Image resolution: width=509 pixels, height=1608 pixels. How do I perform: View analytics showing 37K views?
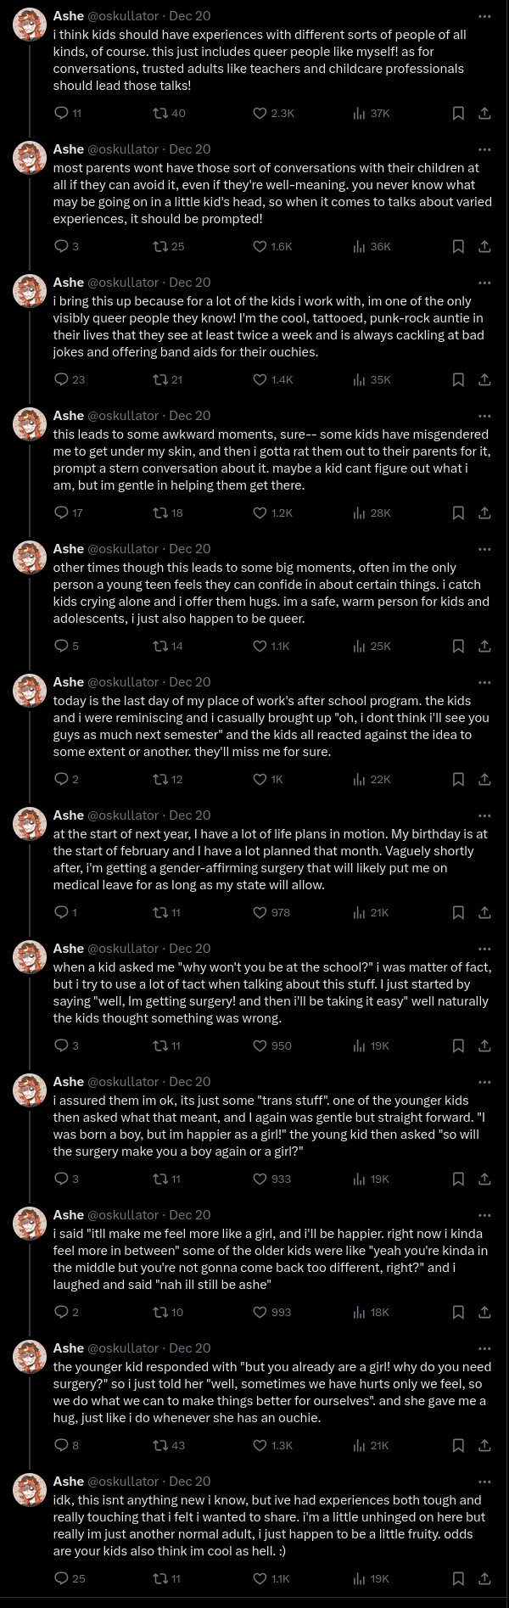click(x=359, y=113)
